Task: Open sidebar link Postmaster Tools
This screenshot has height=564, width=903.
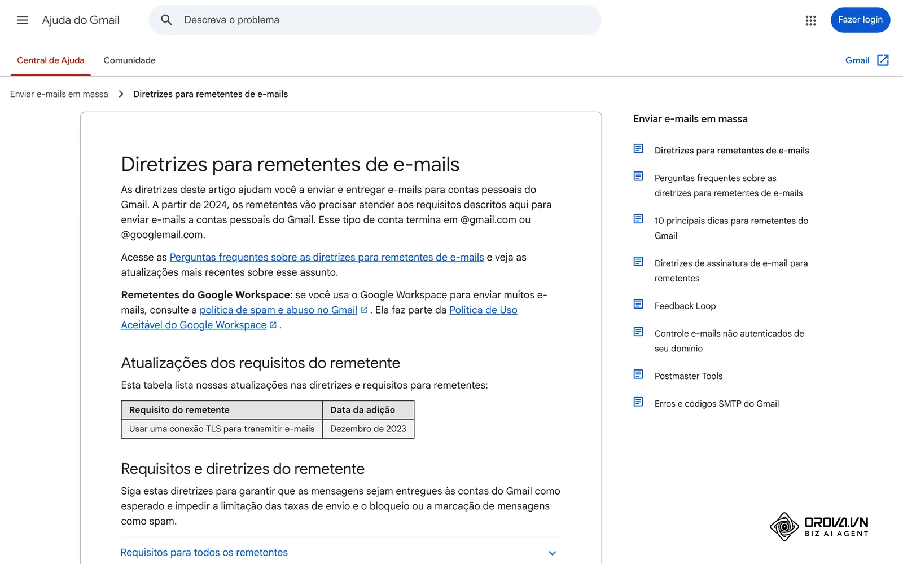Action: [689, 376]
